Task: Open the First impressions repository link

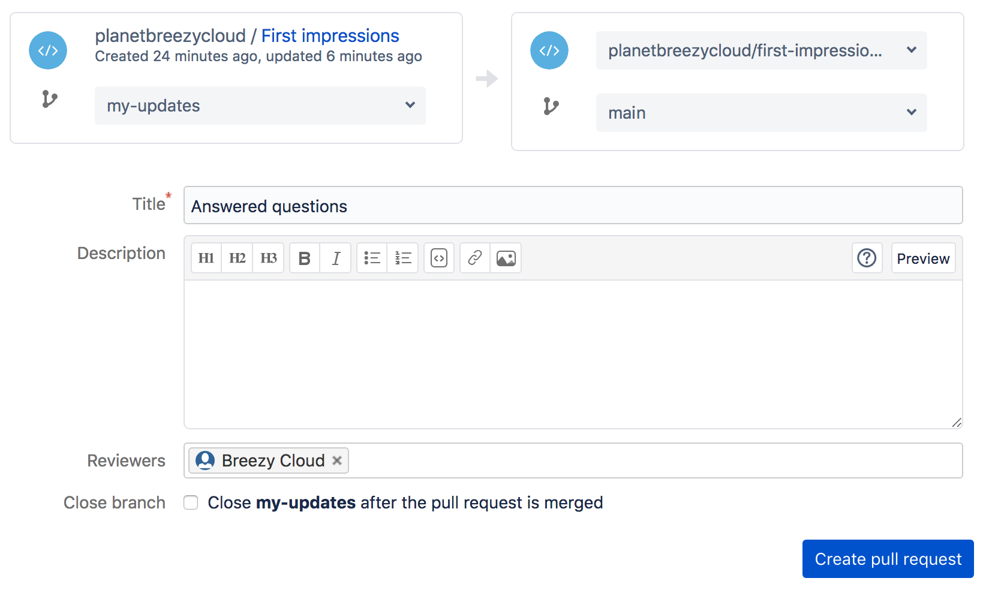Action: tap(330, 35)
